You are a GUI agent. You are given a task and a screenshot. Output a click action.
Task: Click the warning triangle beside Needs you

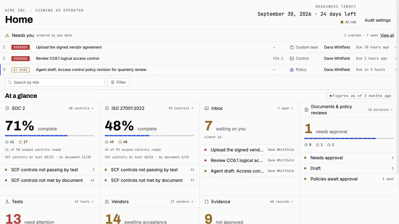pyautogui.click(x=7, y=35)
